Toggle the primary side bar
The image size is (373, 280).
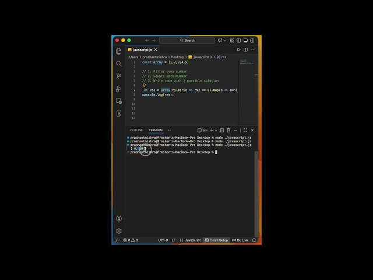pos(238,40)
